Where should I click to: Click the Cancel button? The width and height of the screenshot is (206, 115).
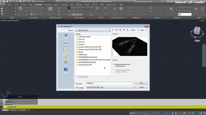(142, 87)
